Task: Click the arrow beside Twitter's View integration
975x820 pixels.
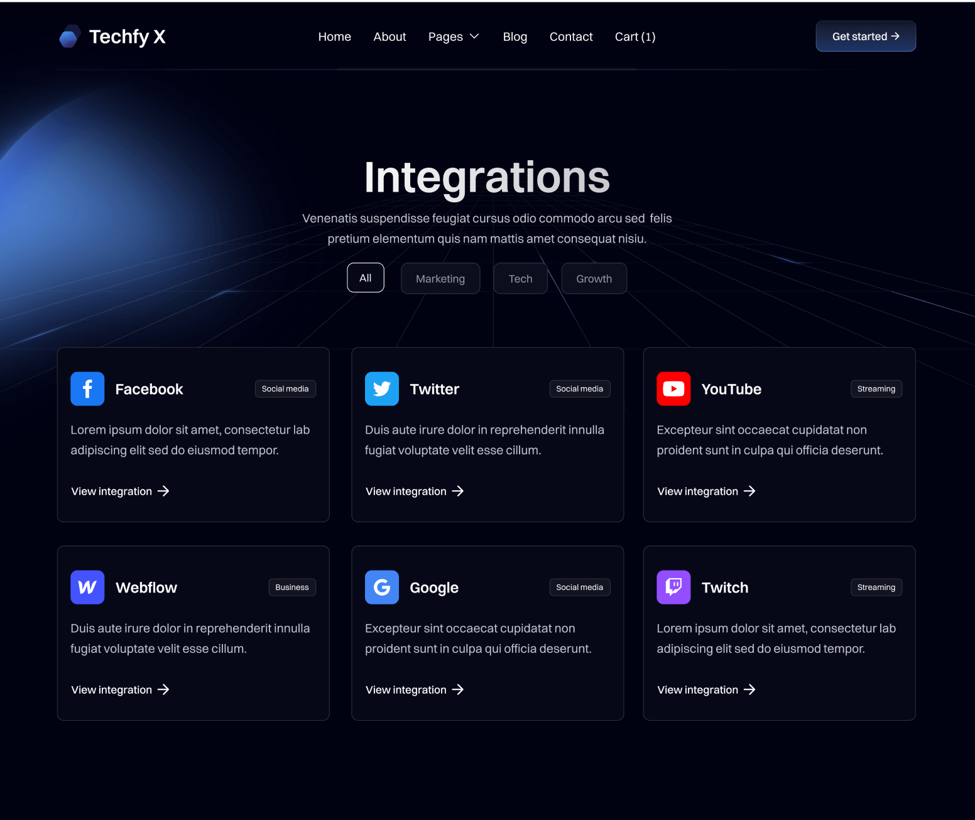Action: 458,491
